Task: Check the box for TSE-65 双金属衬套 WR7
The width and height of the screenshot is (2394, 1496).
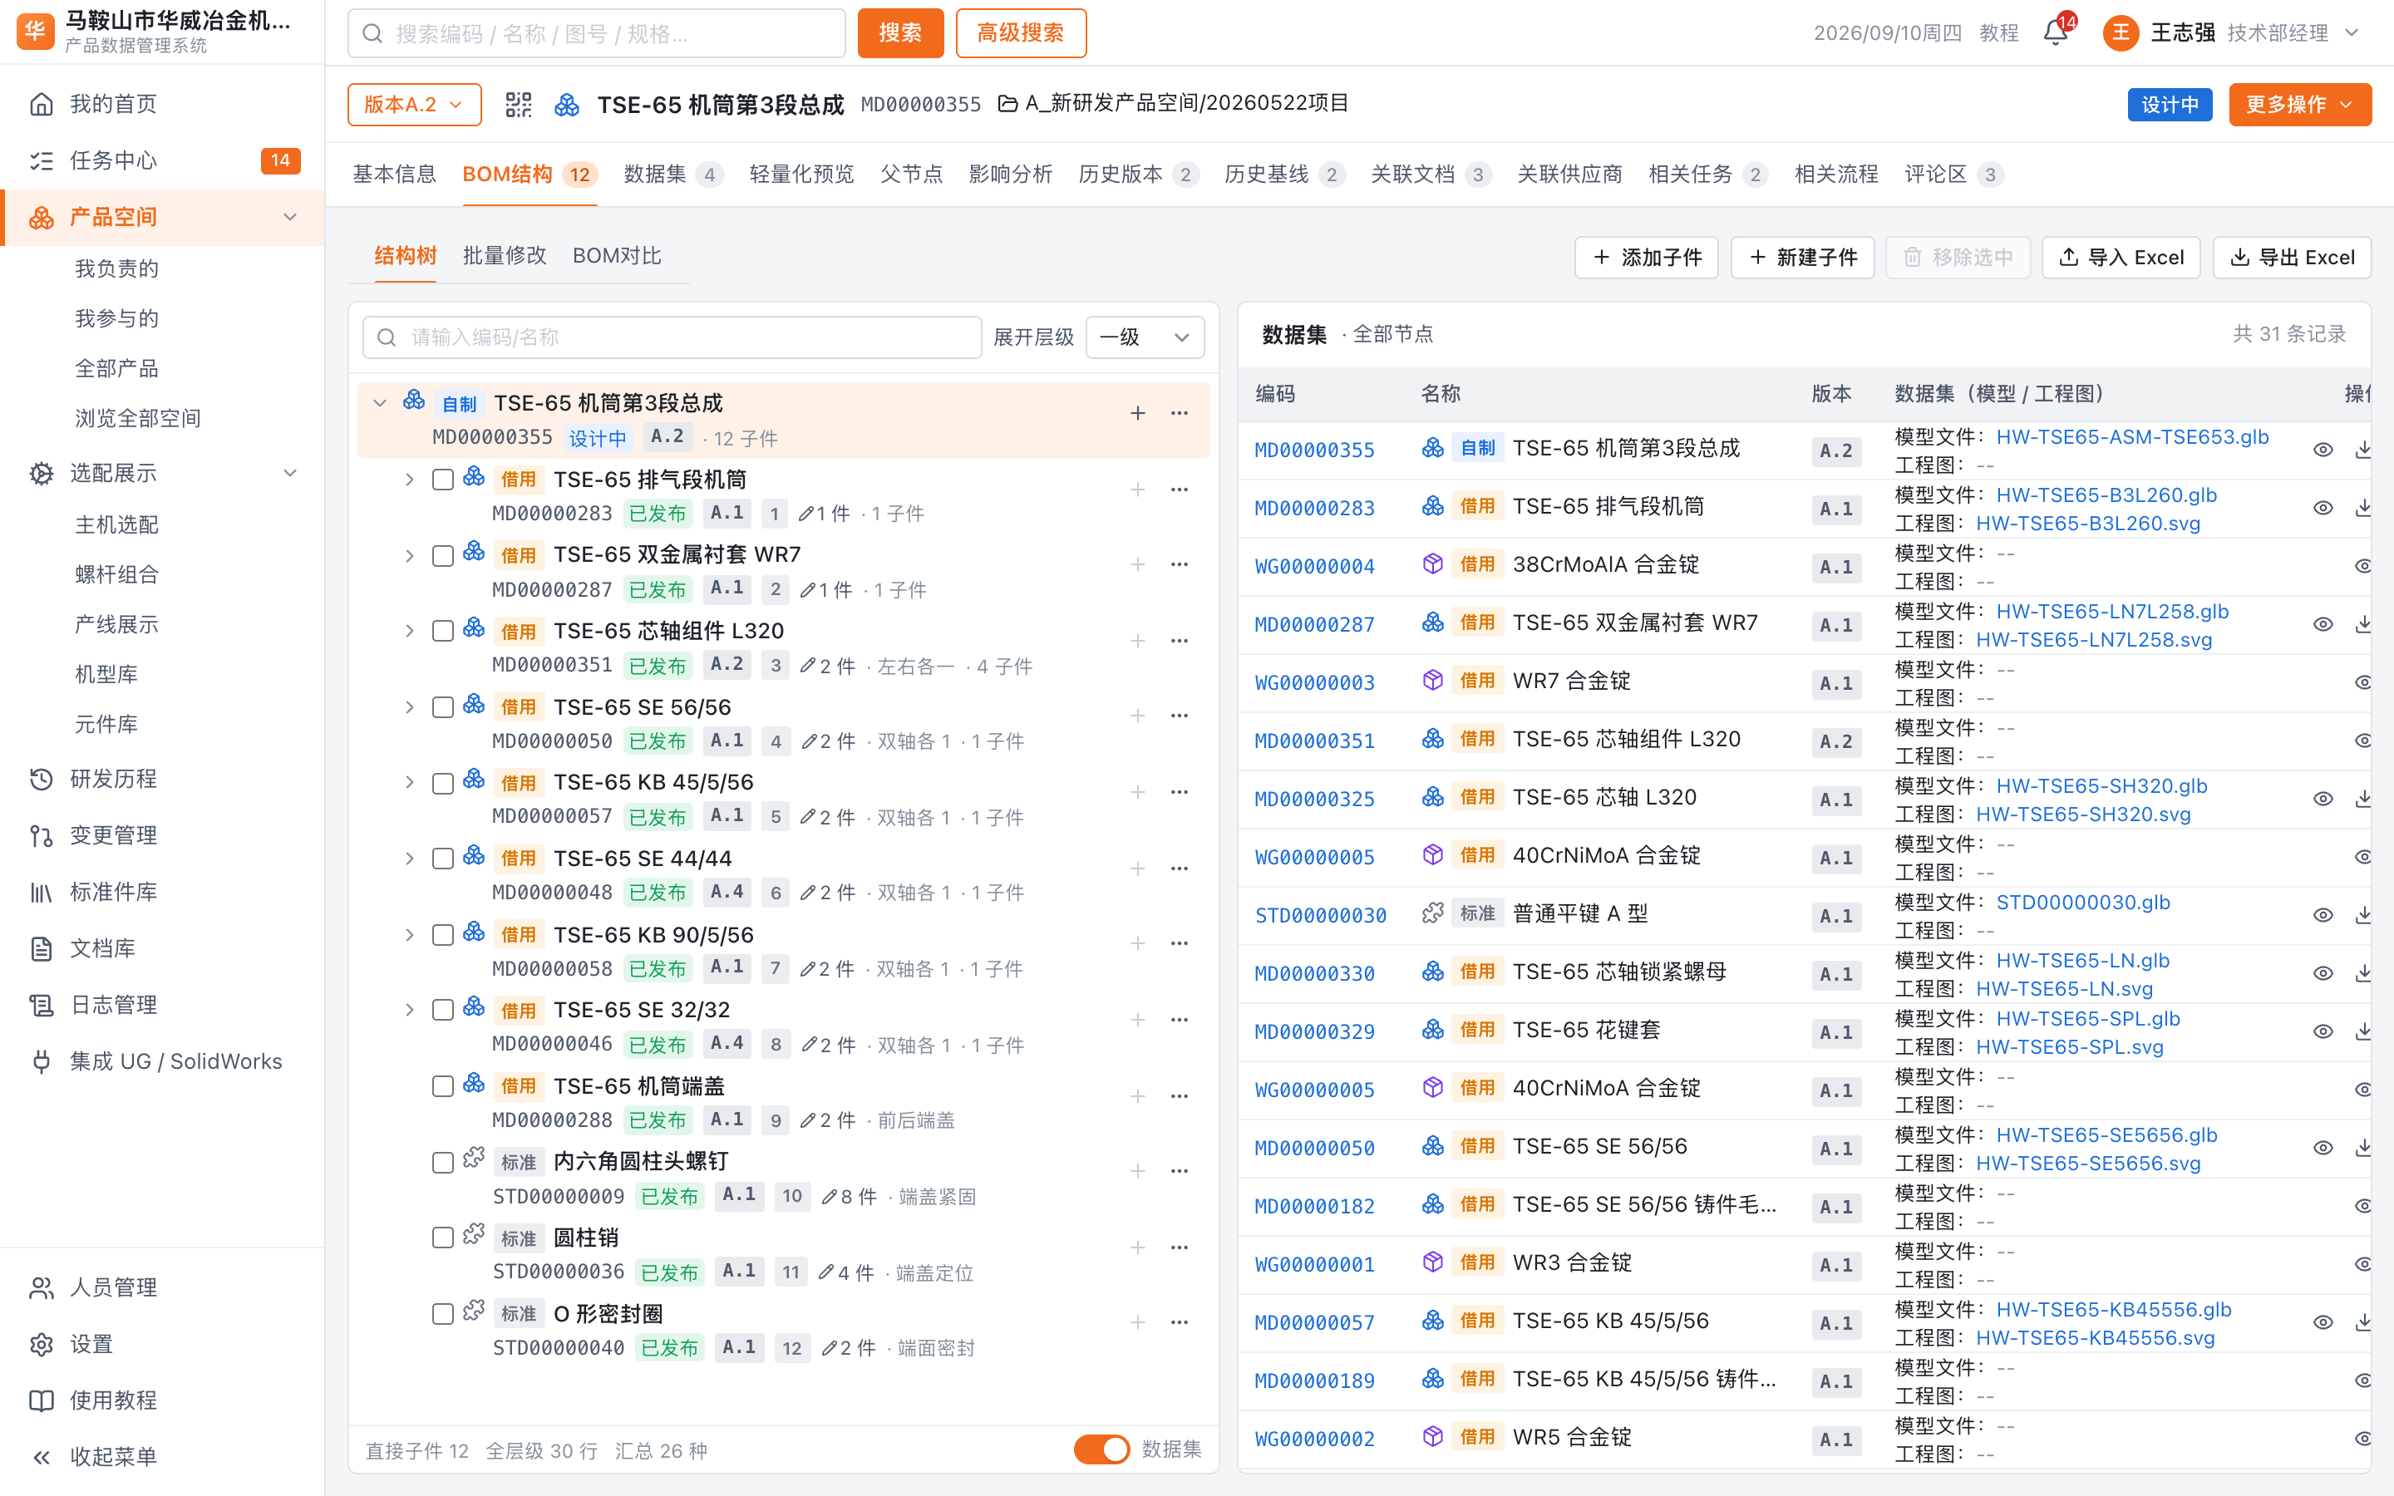Action: (443, 556)
